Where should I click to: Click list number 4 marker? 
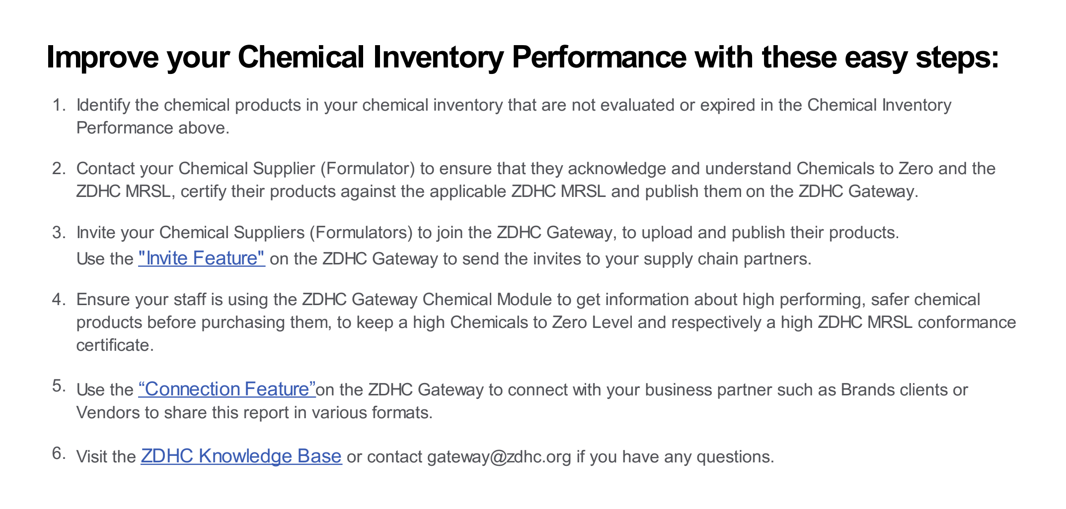(59, 300)
